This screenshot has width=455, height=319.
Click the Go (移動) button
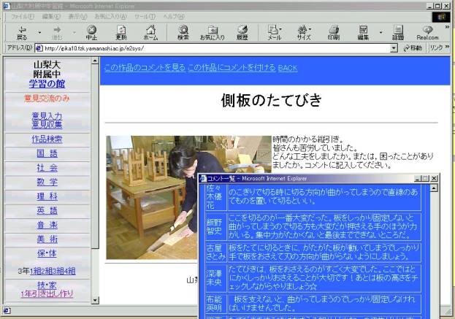tap(413, 48)
